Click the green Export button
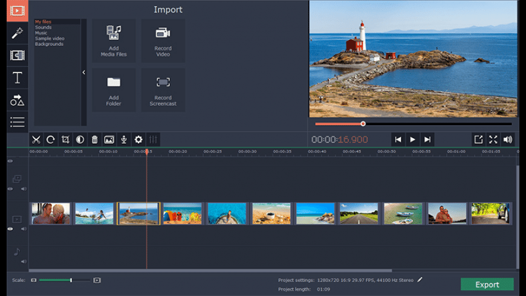This screenshot has height=296, width=526. [487, 285]
